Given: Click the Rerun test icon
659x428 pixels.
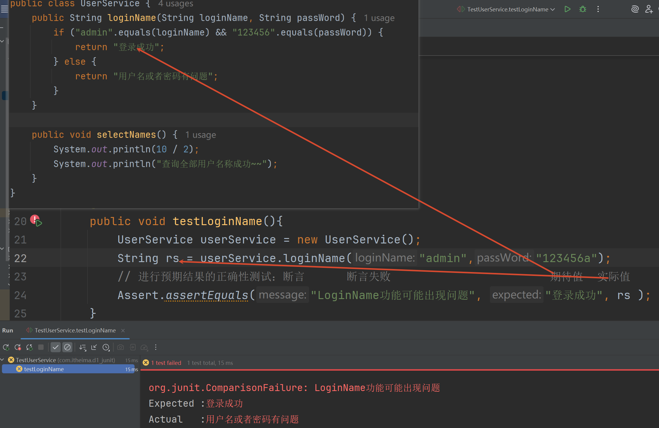Looking at the screenshot, I should (x=6, y=347).
